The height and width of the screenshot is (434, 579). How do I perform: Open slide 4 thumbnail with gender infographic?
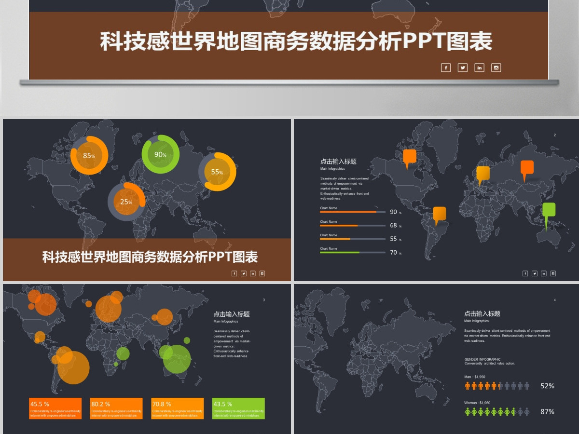tap(436, 359)
